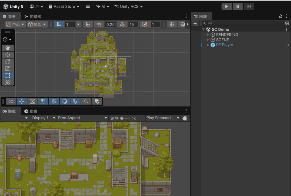This screenshot has height=196, width=291.
Task: Click the Step frame button
Action: click(x=249, y=7)
